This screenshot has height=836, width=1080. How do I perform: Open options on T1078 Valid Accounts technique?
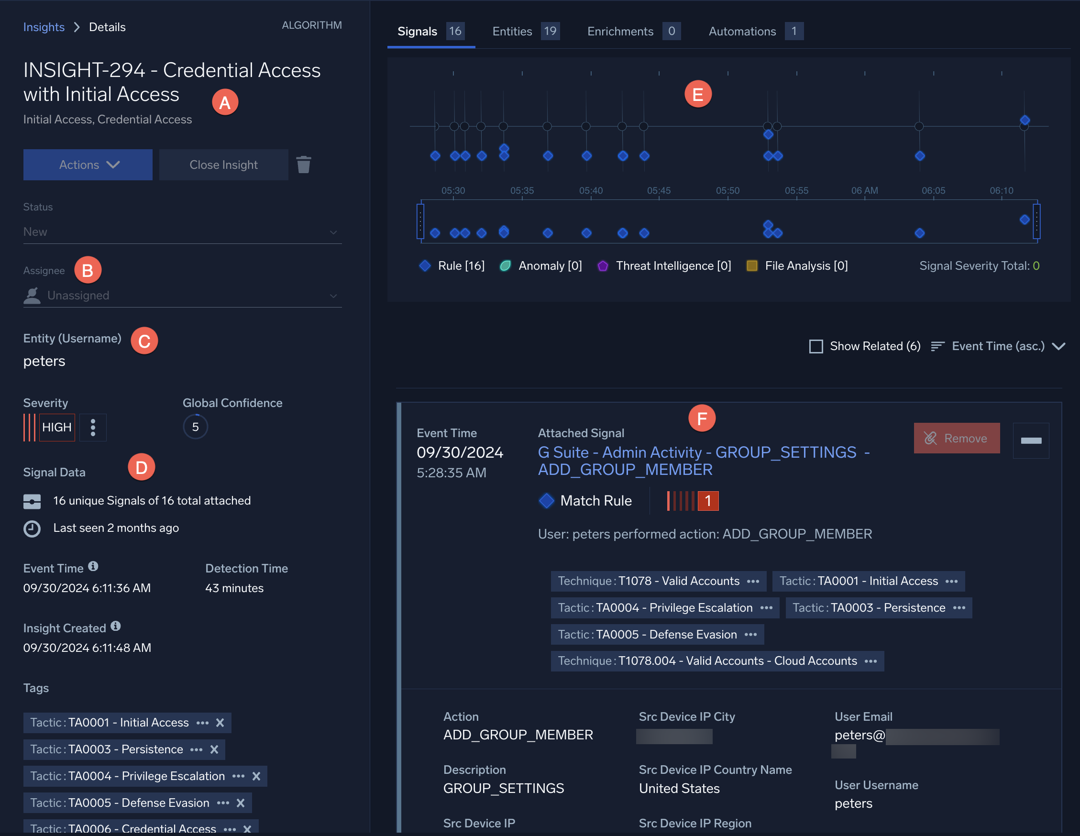753,582
